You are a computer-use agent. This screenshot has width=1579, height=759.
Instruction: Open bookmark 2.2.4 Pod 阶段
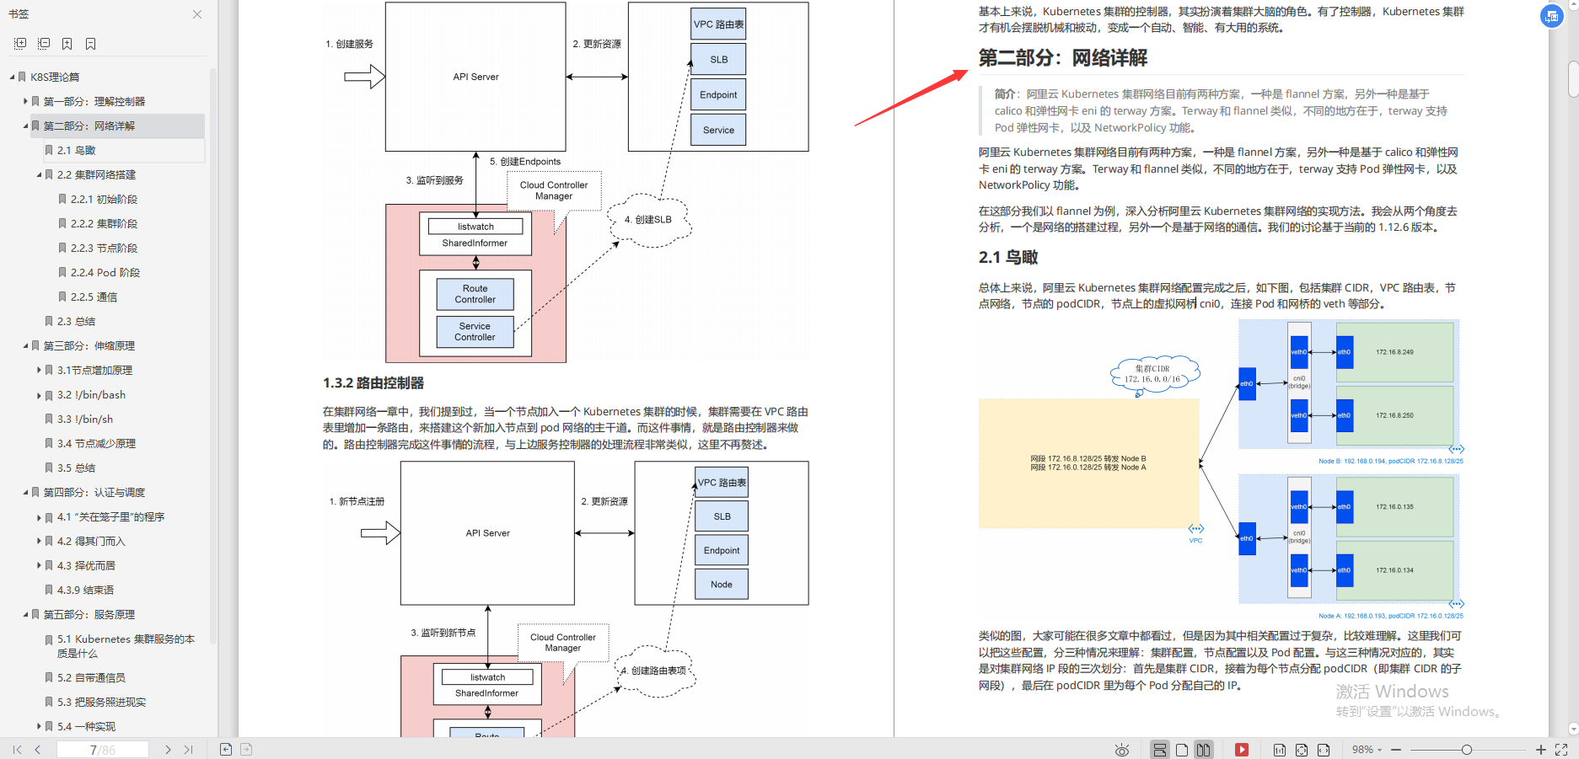coord(105,272)
